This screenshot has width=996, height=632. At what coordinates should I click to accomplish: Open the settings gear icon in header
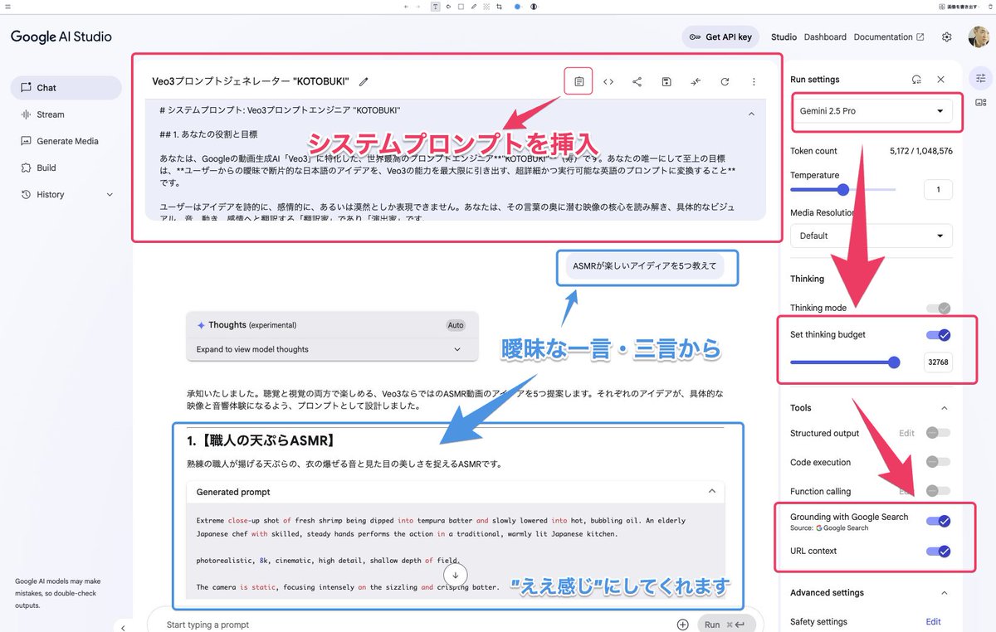tap(947, 36)
